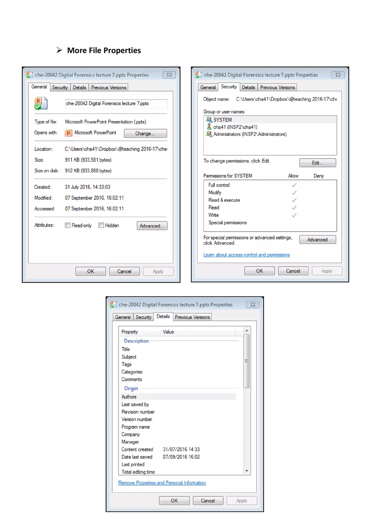Click the PowerPoint file thumbnail on the General tab

pyautogui.click(x=41, y=104)
